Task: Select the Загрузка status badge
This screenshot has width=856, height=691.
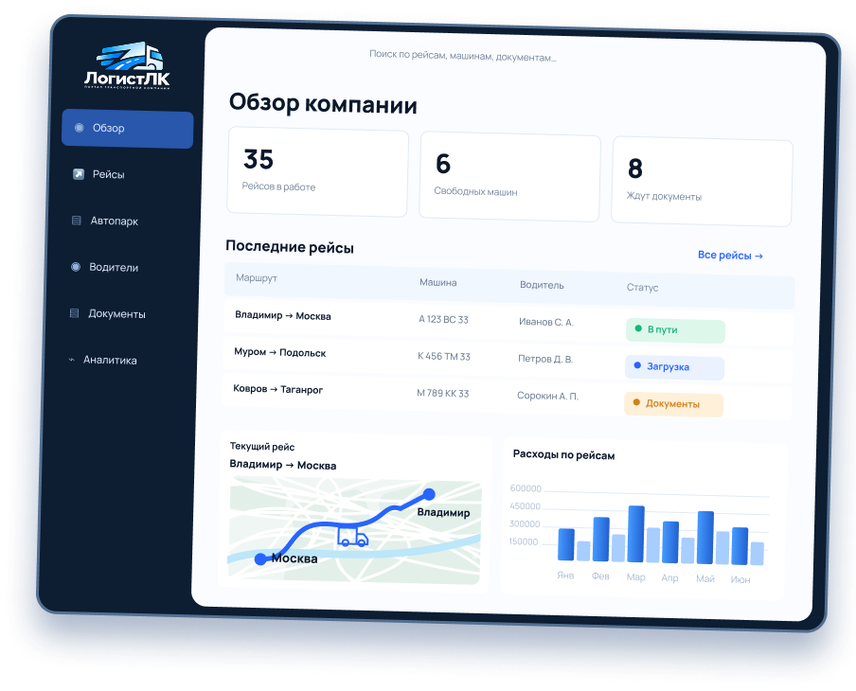Action: (x=674, y=367)
